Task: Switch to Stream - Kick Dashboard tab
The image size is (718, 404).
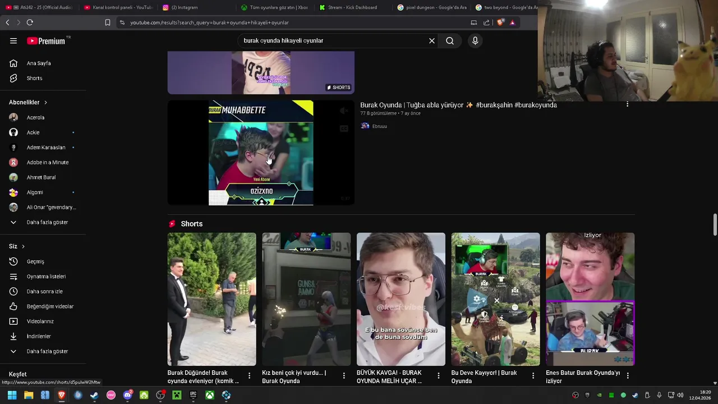Action: pos(353,7)
